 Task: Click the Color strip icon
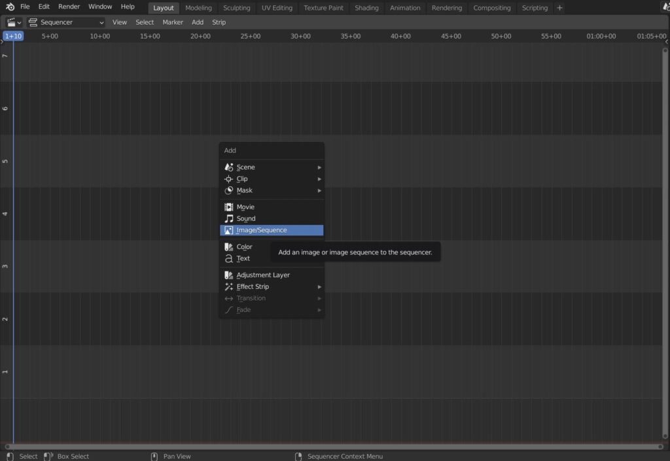coord(228,247)
